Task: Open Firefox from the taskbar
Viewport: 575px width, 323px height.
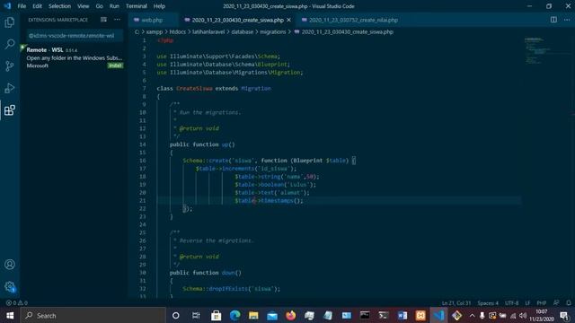Action: pos(291,315)
